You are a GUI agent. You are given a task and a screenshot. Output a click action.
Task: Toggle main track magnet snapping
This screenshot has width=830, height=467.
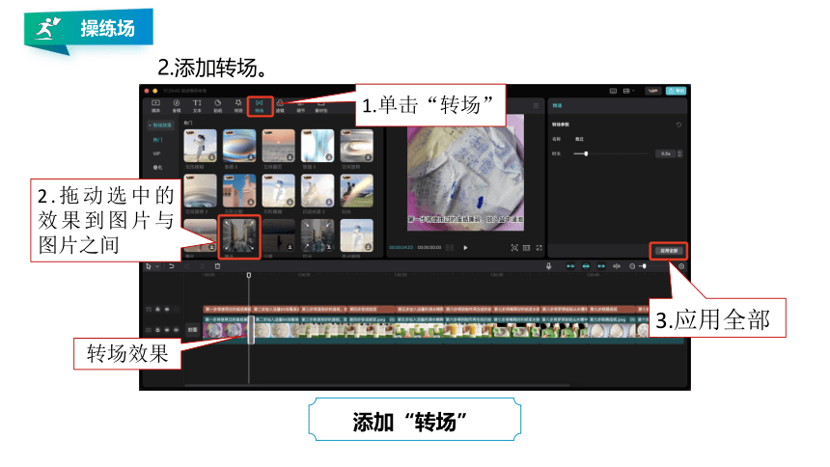tap(570, 266)
